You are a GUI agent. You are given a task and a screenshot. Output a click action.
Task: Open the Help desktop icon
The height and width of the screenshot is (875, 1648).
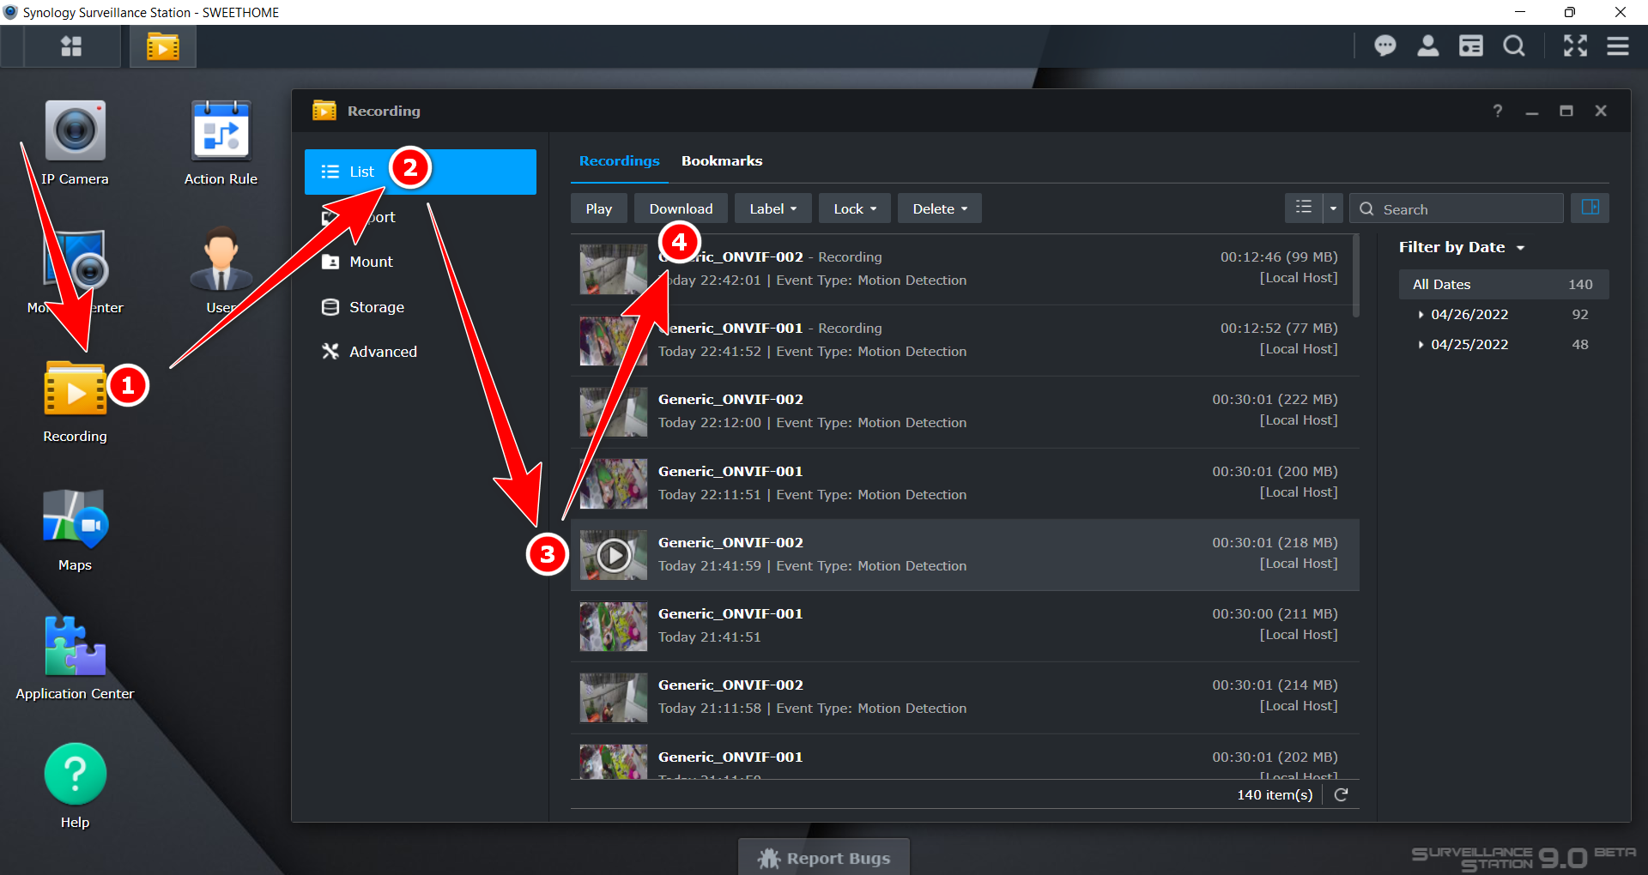[x=75, y=776]
